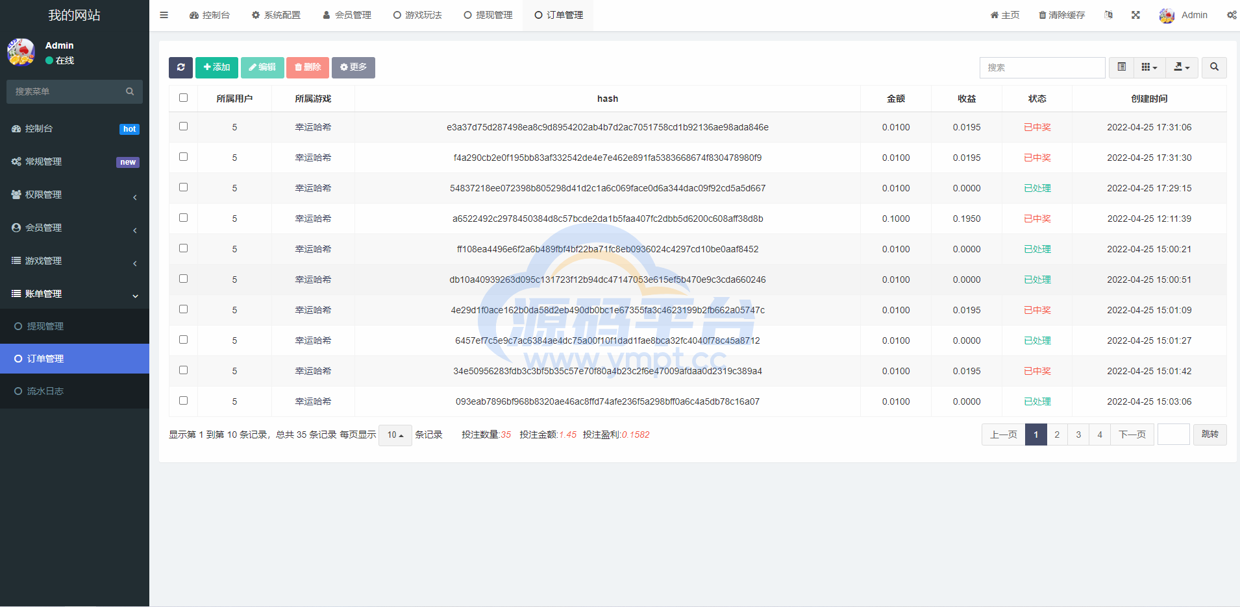Select 订单管理 in the sidebar submenu
This screenshot has height=607, width=1240.
coord(75,359)
